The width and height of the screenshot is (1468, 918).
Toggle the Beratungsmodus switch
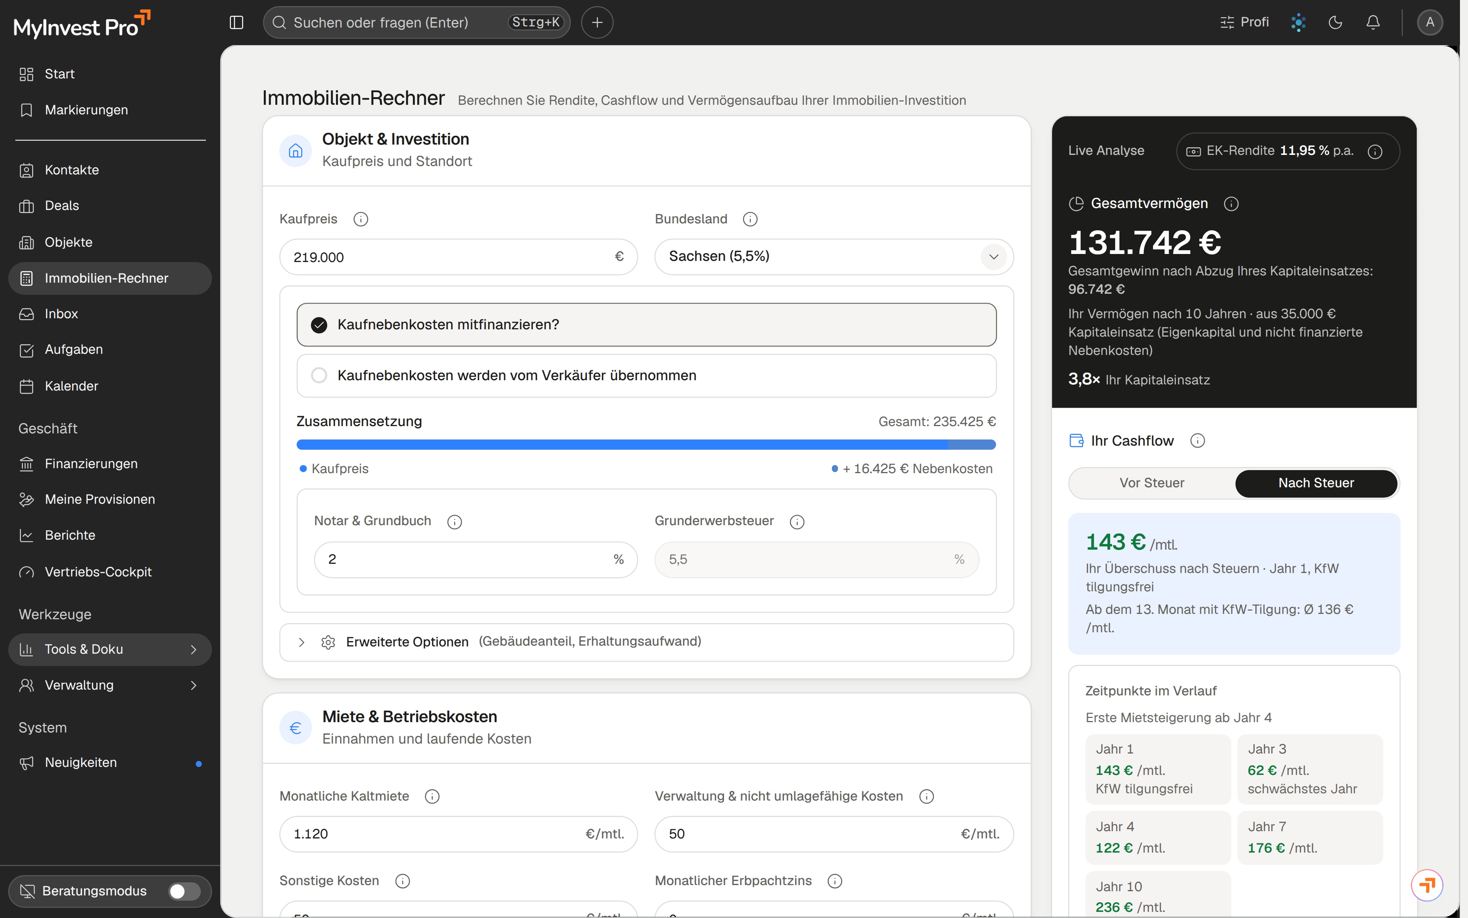(184, 891)
